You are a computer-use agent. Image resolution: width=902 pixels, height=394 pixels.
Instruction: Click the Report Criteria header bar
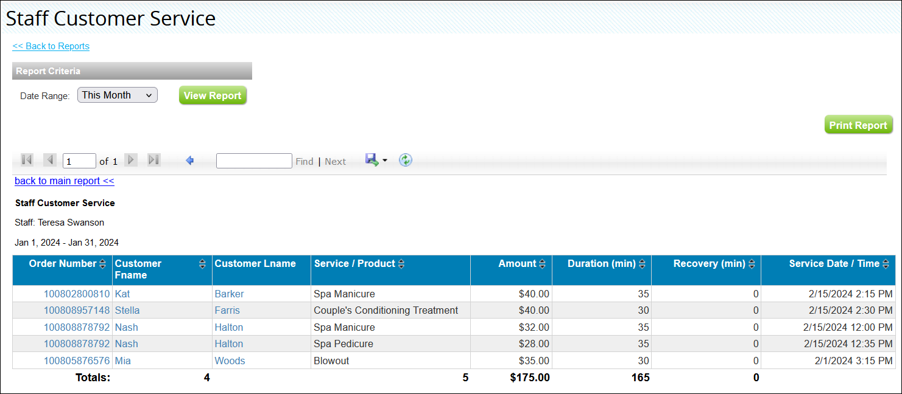coord(132,71)
